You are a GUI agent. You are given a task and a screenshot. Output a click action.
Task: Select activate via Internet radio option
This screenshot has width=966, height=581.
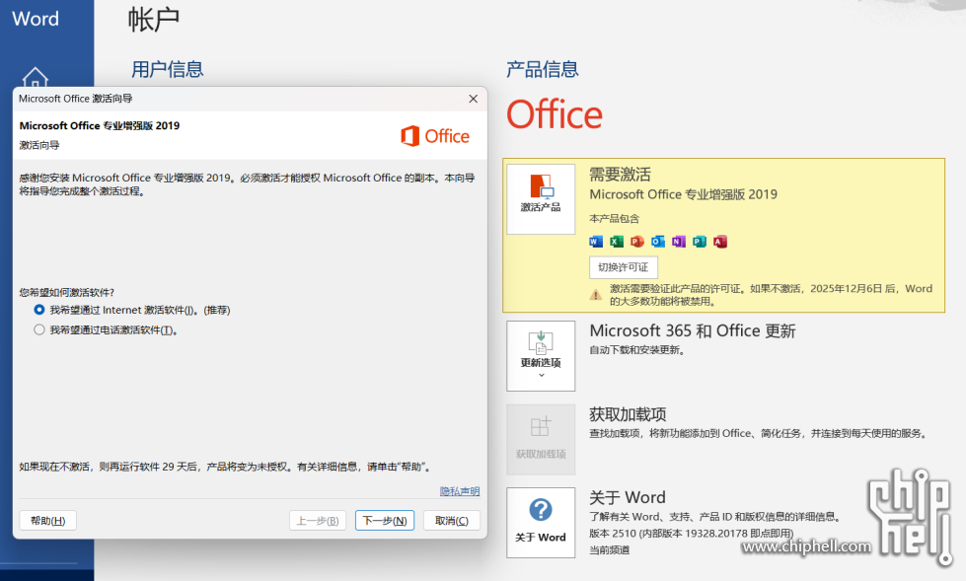39,310
